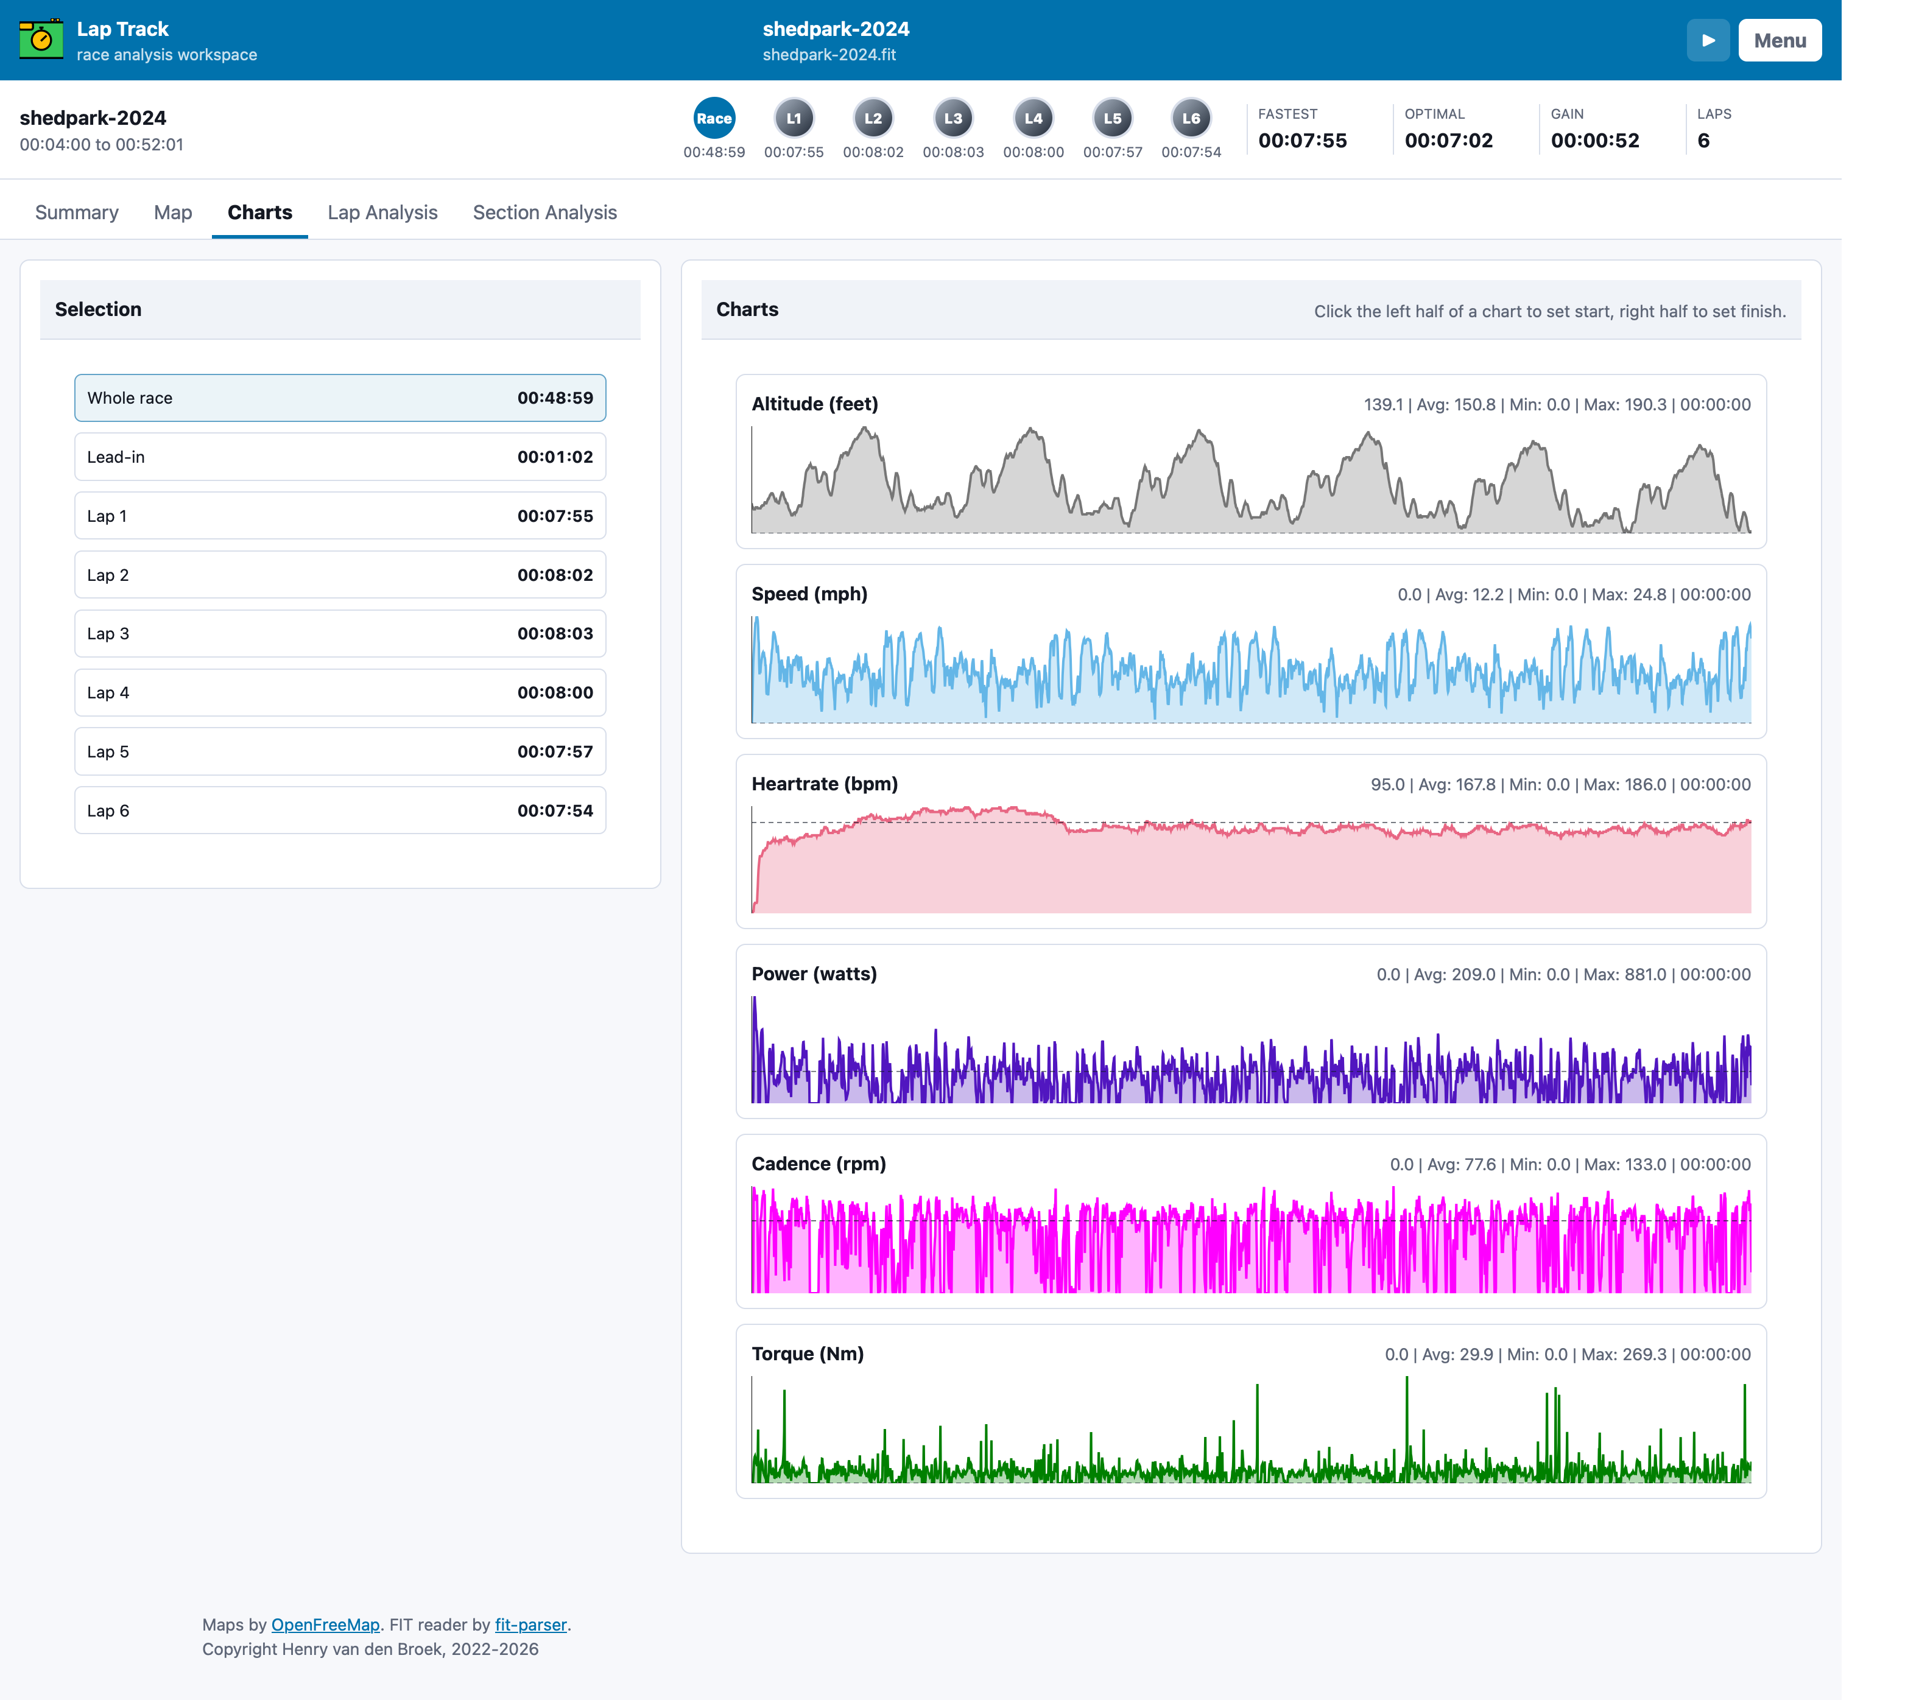Click inside the Speed (mph) chart

point(1251,670)
